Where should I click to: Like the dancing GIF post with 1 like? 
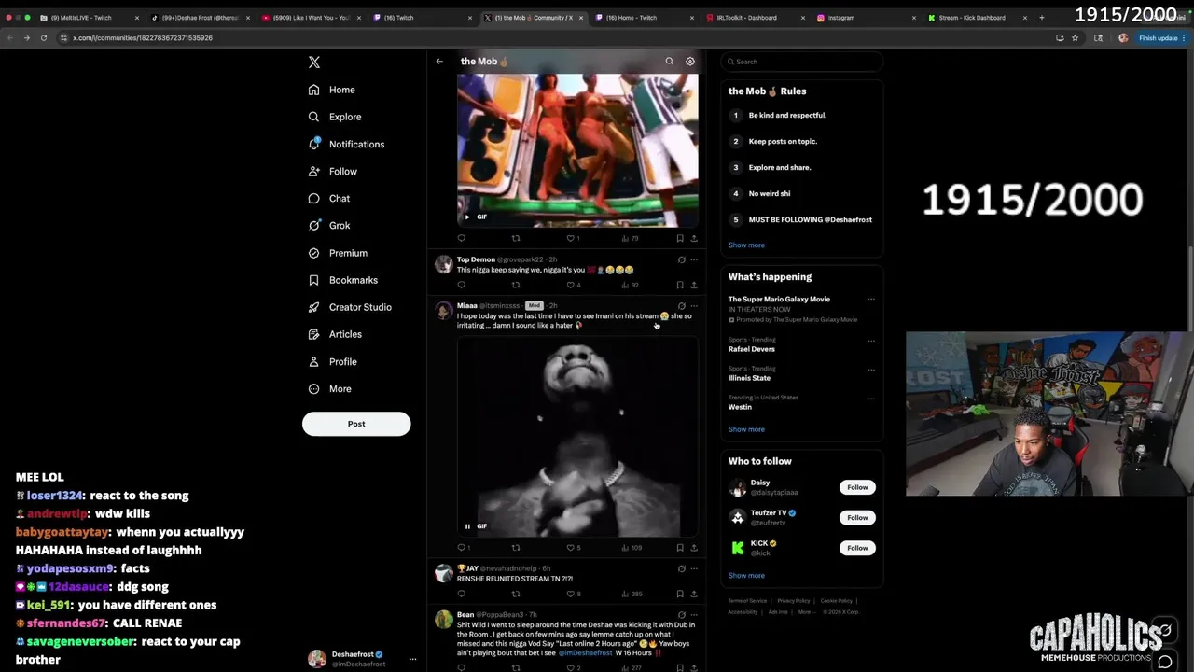coord(573,238)
